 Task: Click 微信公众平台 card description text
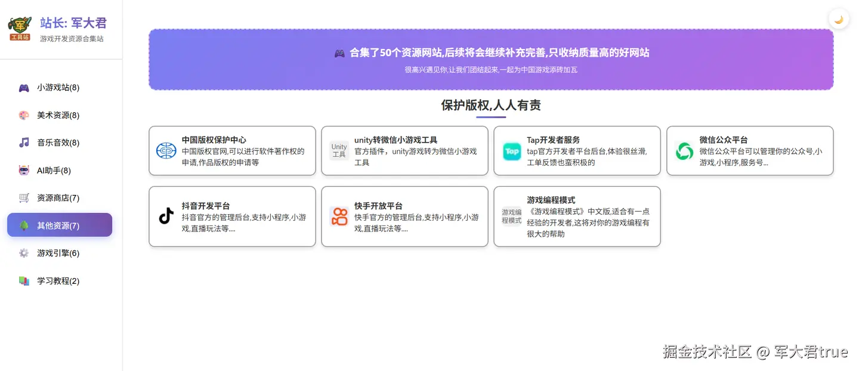(761, 157)
